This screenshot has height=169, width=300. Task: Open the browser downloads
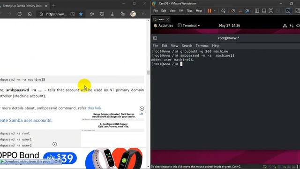tap(112, 14)
